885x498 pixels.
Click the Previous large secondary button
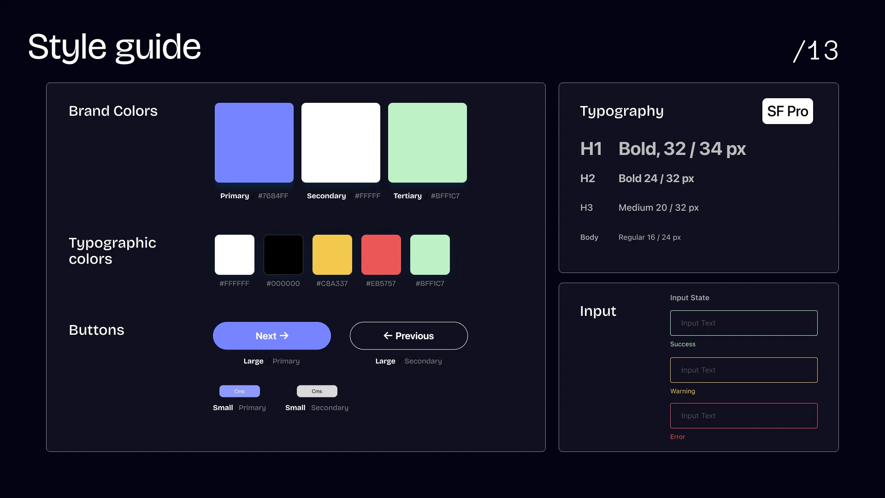408,336
